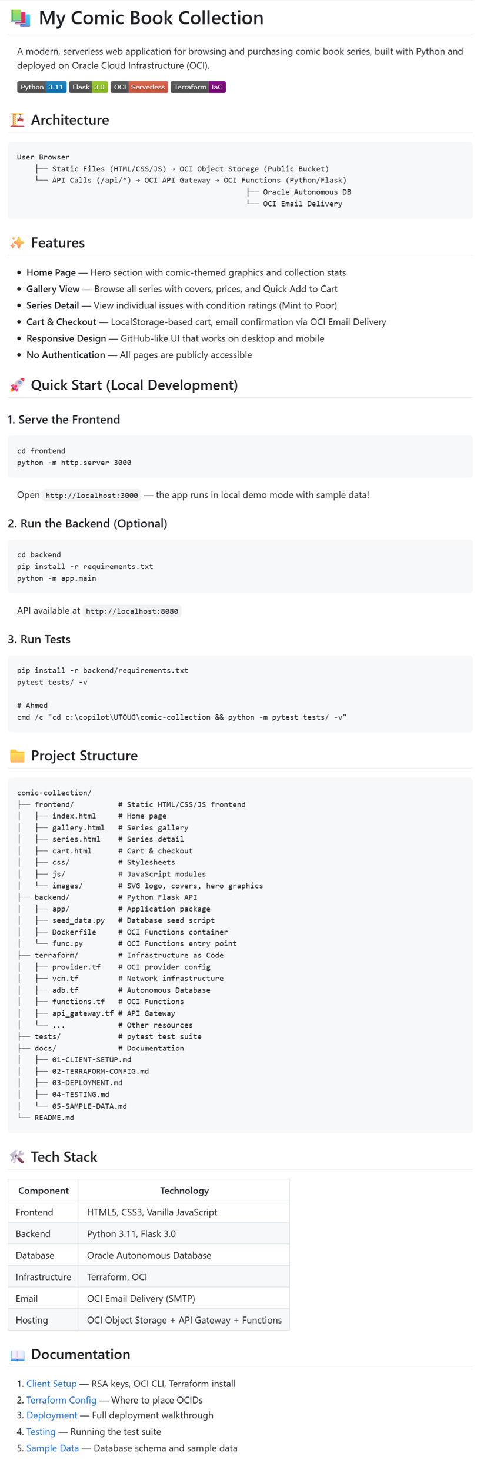Click the Terraform IaC badge
This screenshot has height=1463, width=477.
point(198,87)
